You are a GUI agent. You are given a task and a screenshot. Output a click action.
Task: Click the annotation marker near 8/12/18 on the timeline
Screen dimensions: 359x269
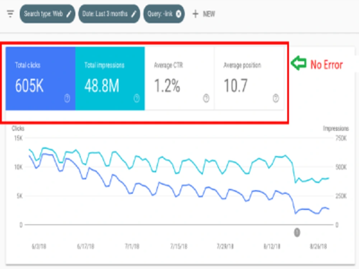click(297, 233)
